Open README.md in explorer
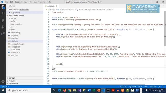The height and width of the screenshot is (93, 166). [x=15, y=50]
